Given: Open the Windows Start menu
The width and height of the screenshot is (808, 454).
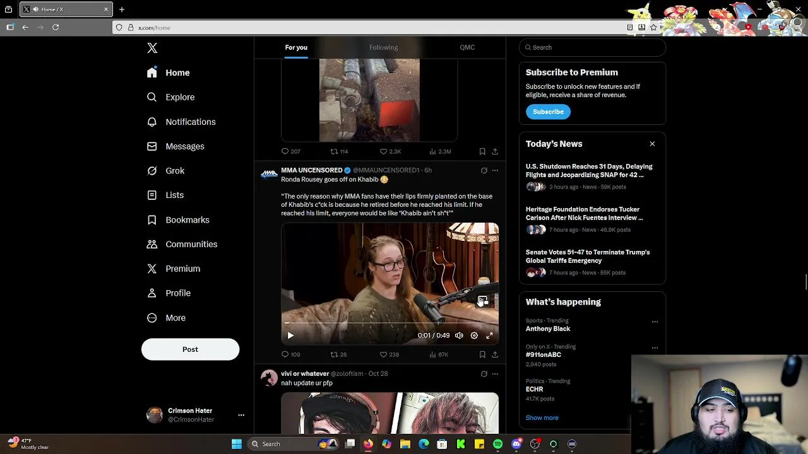Looking at the screenshot, I should pos(237,444).
